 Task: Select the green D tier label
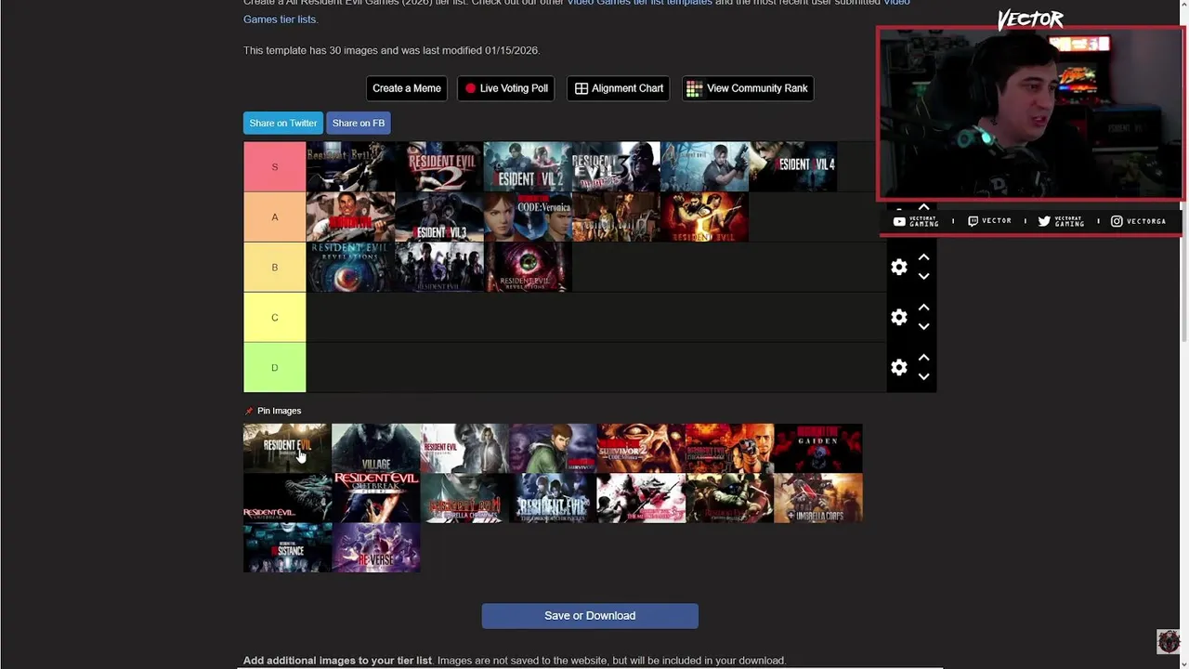tap(274, 367)
